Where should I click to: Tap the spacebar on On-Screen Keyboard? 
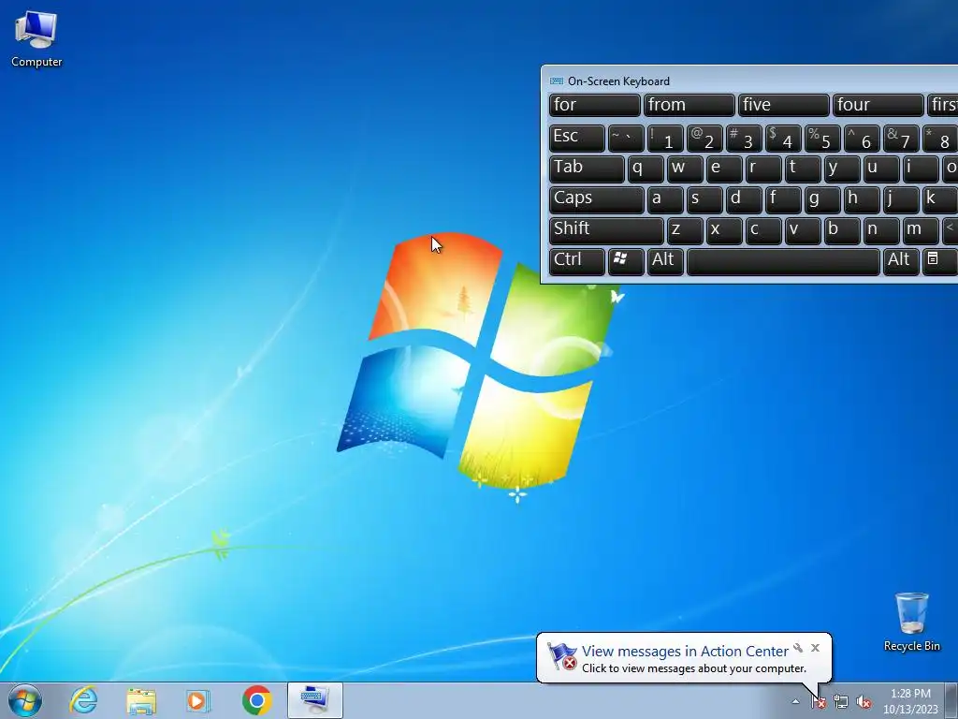pyautogui.click(x=783, y=262)
